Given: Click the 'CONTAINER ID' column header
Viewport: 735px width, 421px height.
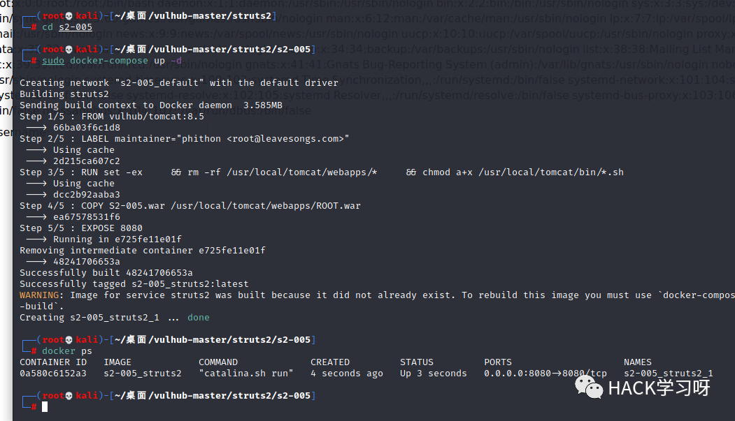Looking at the screenshot, I should point(53,362).
